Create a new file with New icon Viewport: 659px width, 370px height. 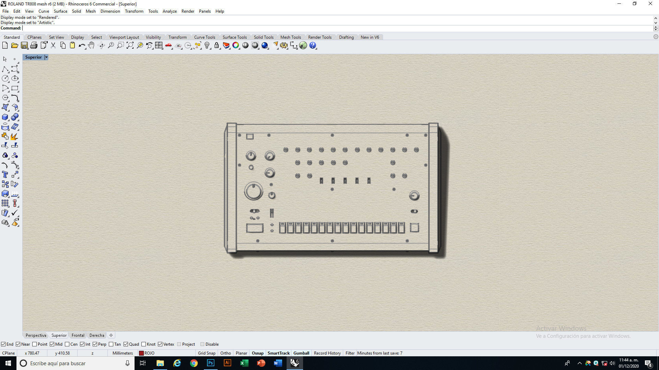click(5, 45)
